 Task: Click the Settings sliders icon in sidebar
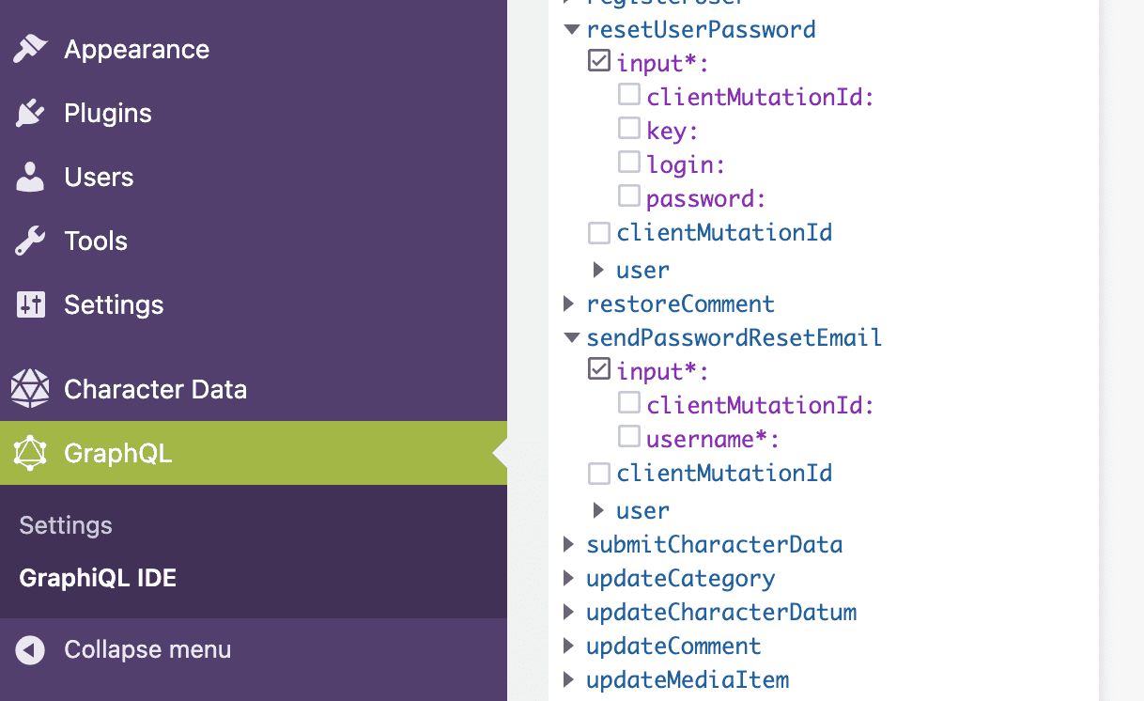coord(30,304)
